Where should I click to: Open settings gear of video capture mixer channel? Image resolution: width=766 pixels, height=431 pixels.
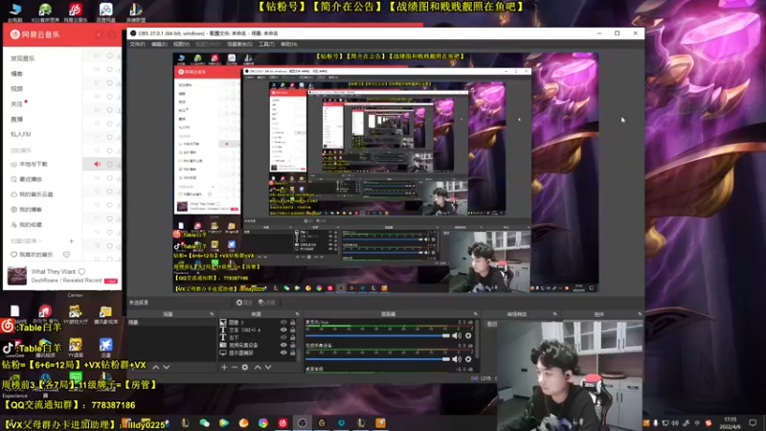[468, 359]
